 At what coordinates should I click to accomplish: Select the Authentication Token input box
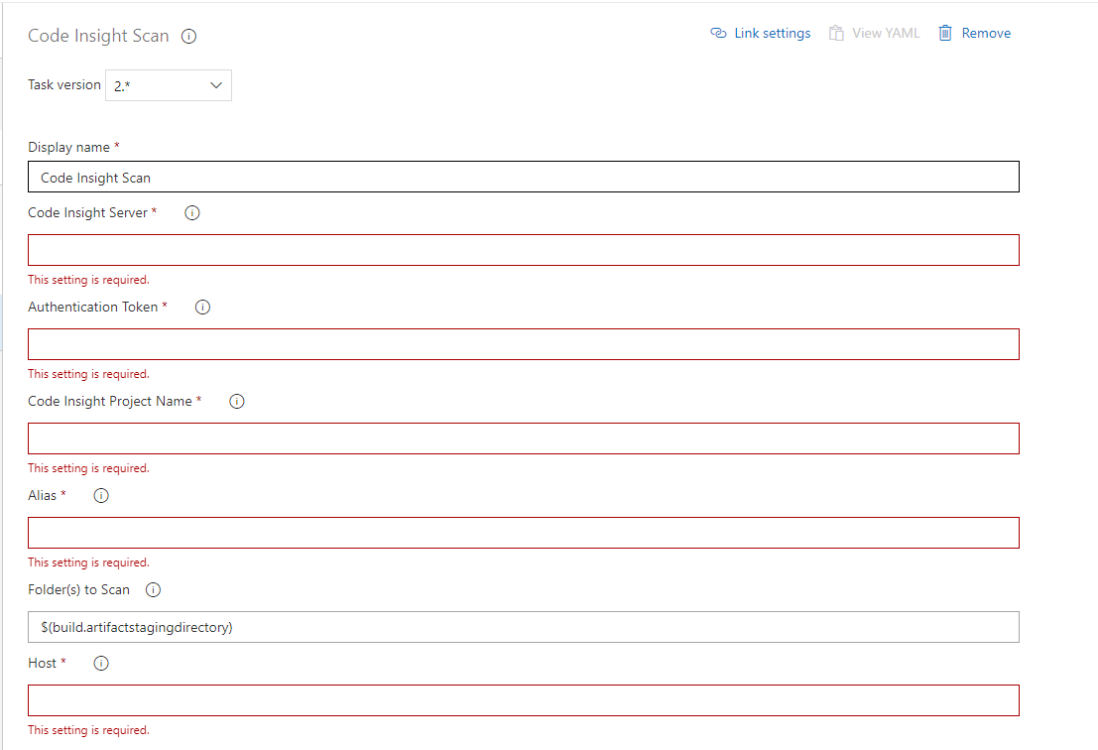[x=523, y=344]
